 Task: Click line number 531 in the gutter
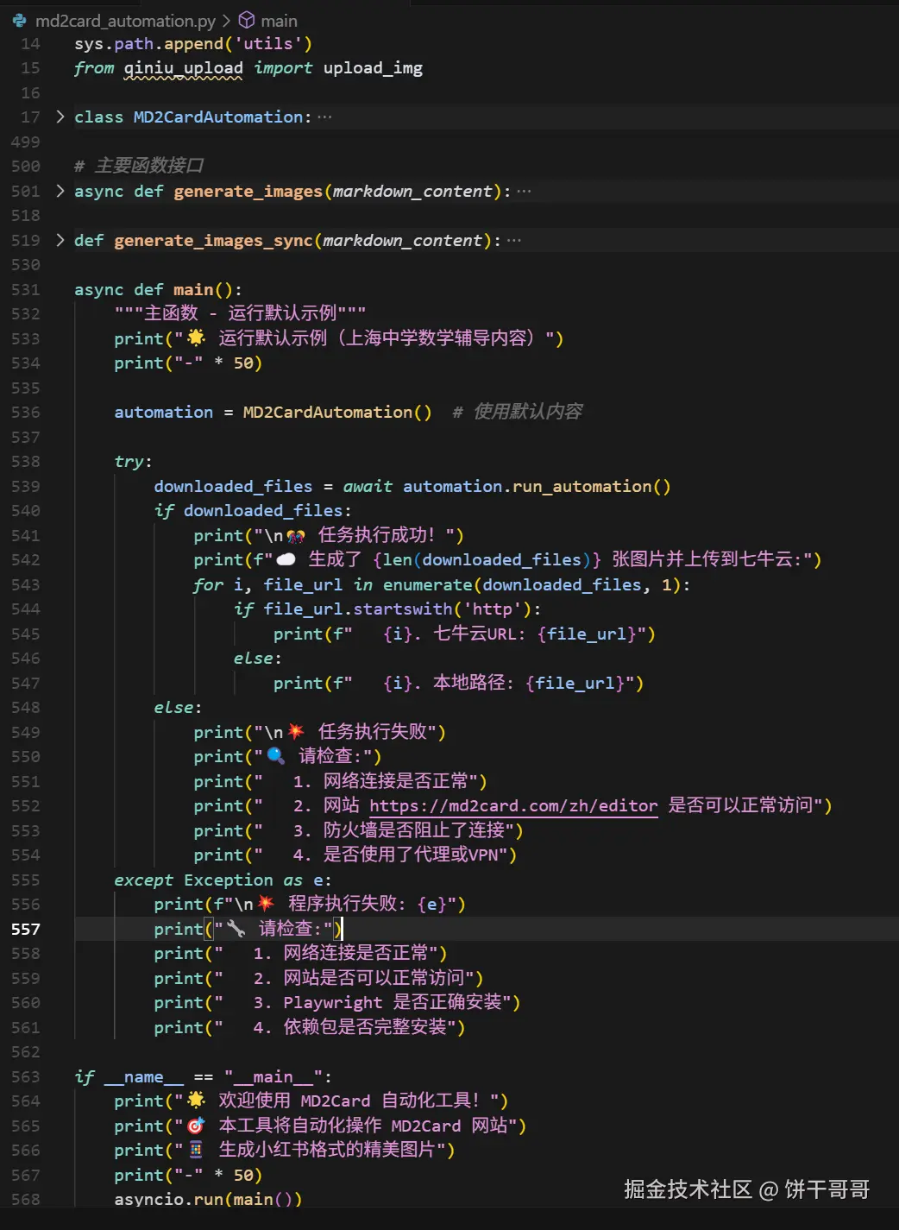click(x=26, y=289)
